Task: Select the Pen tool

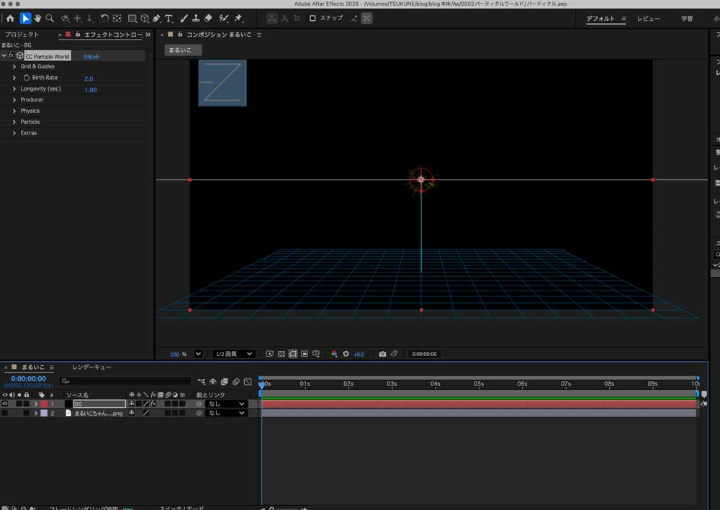Action: pyautogui.click(x=155, y=18)
